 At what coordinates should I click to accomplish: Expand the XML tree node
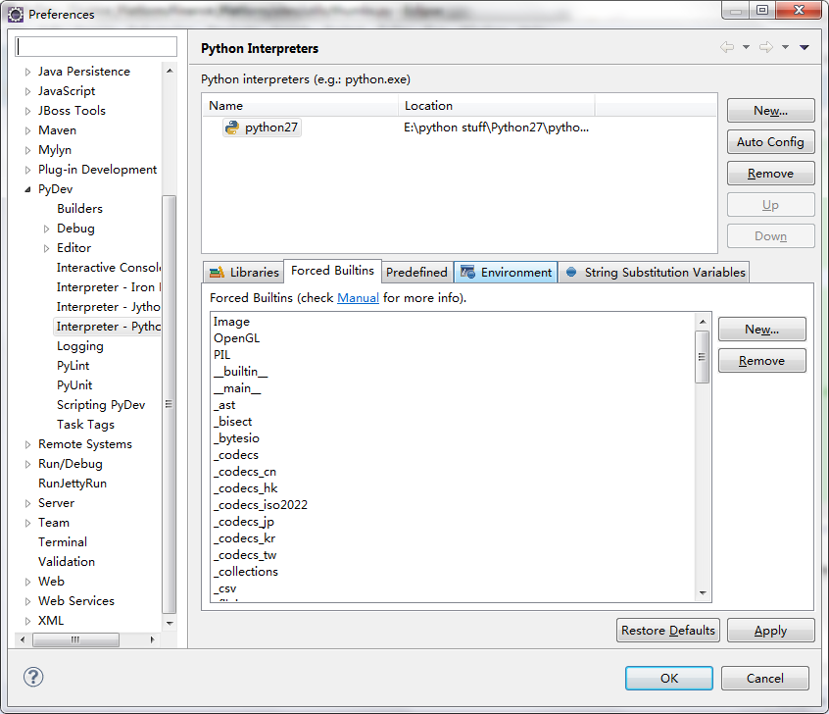click(x=28, y=621)
